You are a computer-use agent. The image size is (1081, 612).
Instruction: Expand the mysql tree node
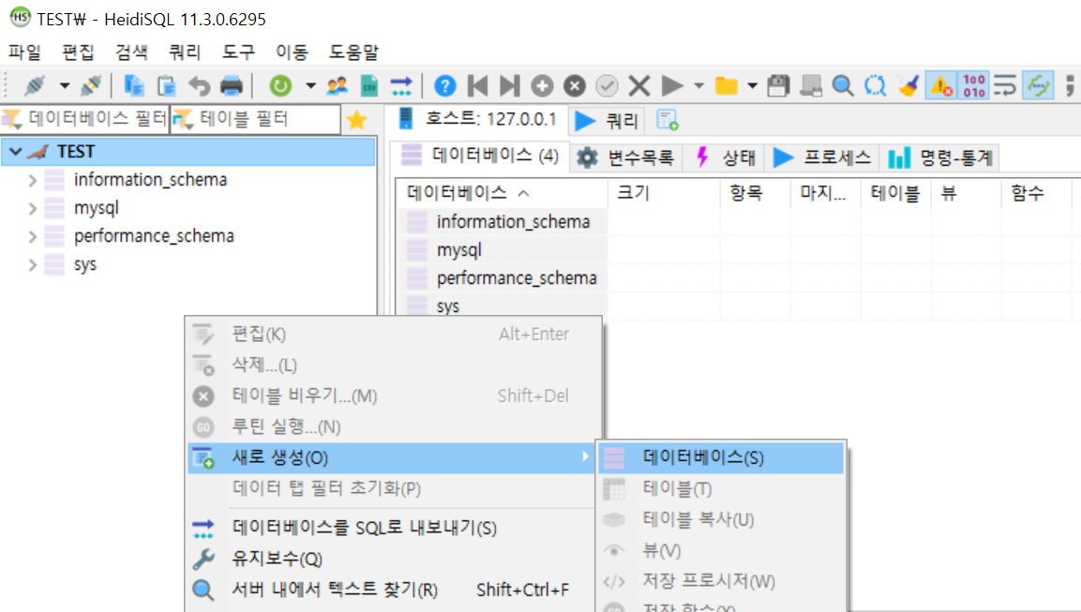pyautogui.click(x=33, y=209)
